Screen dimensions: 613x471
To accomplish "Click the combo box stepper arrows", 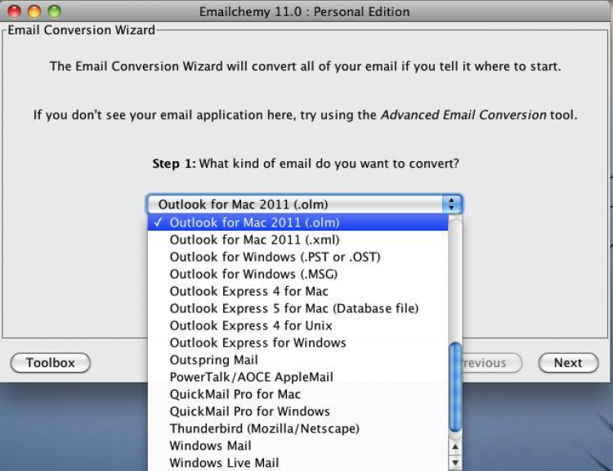I will click(x=452, y=204).
